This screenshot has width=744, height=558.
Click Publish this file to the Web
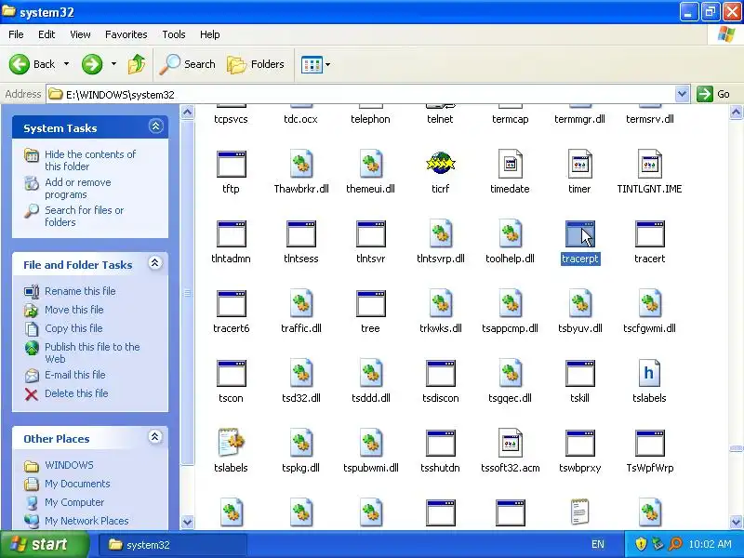pyautogui.click(x=92, y=352)
